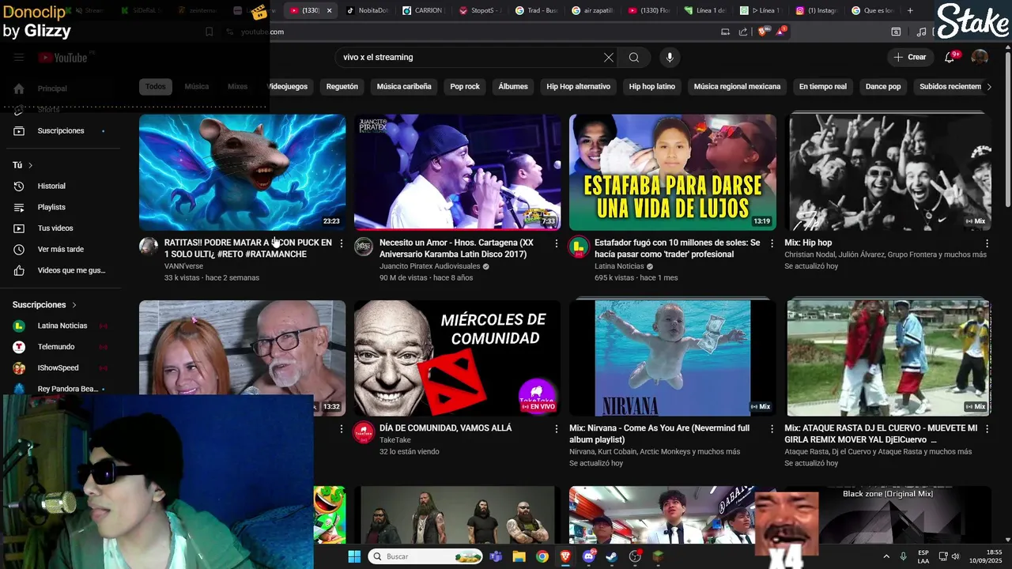Image resolution: width=1012 pixels, height=569 pixels.
Task: Open options for DÍA DE COMUNIDAD video
Action: [x=557, y=429]
